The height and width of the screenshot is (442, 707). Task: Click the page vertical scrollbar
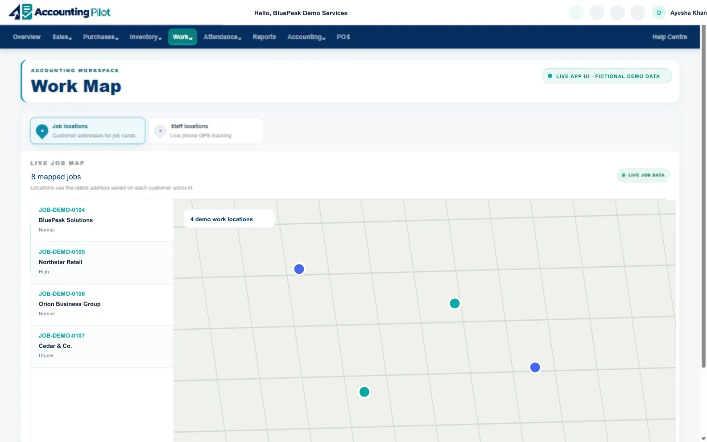click(703, 196)
